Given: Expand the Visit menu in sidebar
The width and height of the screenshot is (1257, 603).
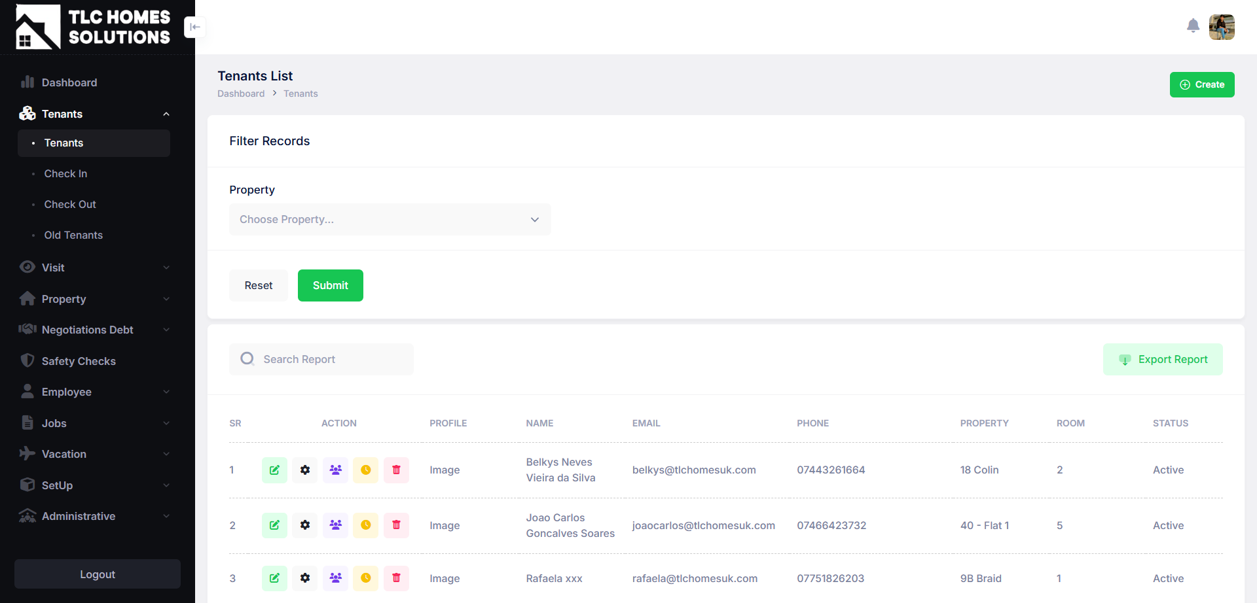Looking at the screenshot, I should (95, 267).
